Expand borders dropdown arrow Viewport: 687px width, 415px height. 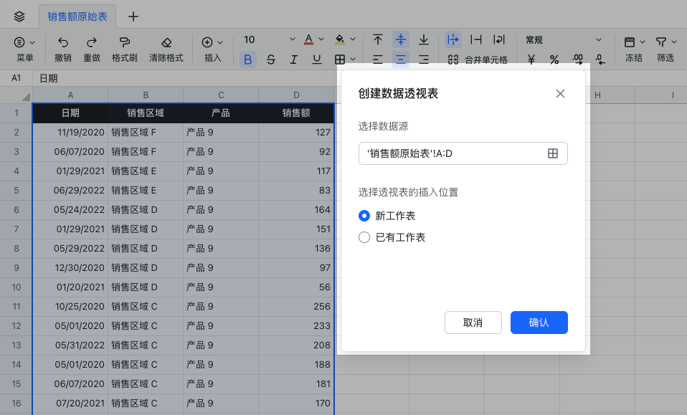tap(353, 59)
